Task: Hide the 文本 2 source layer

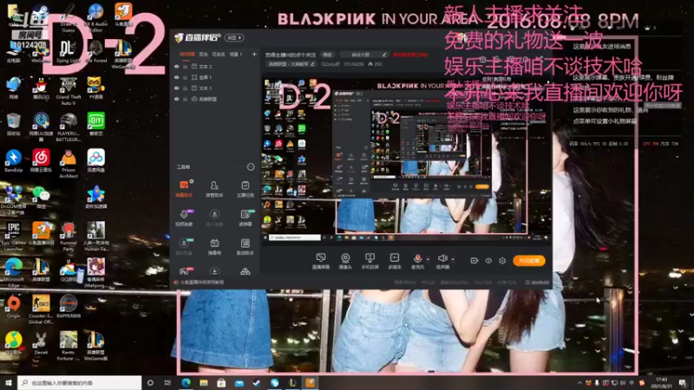Action: coord(177,67)
